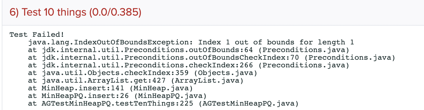Click the AGTestMinHeapPQ.testTenThings:225 frame
This screenshot has height=110, width=424.
click(x=163, y=103)
